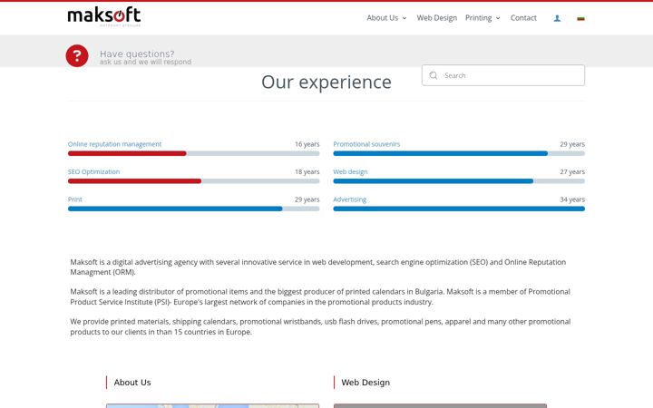Click '34 years' value
Screen dimensions: 653x408
[x=572, y=199]
